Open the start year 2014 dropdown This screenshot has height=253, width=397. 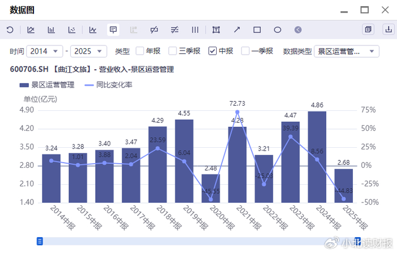[x=44, y=51]
